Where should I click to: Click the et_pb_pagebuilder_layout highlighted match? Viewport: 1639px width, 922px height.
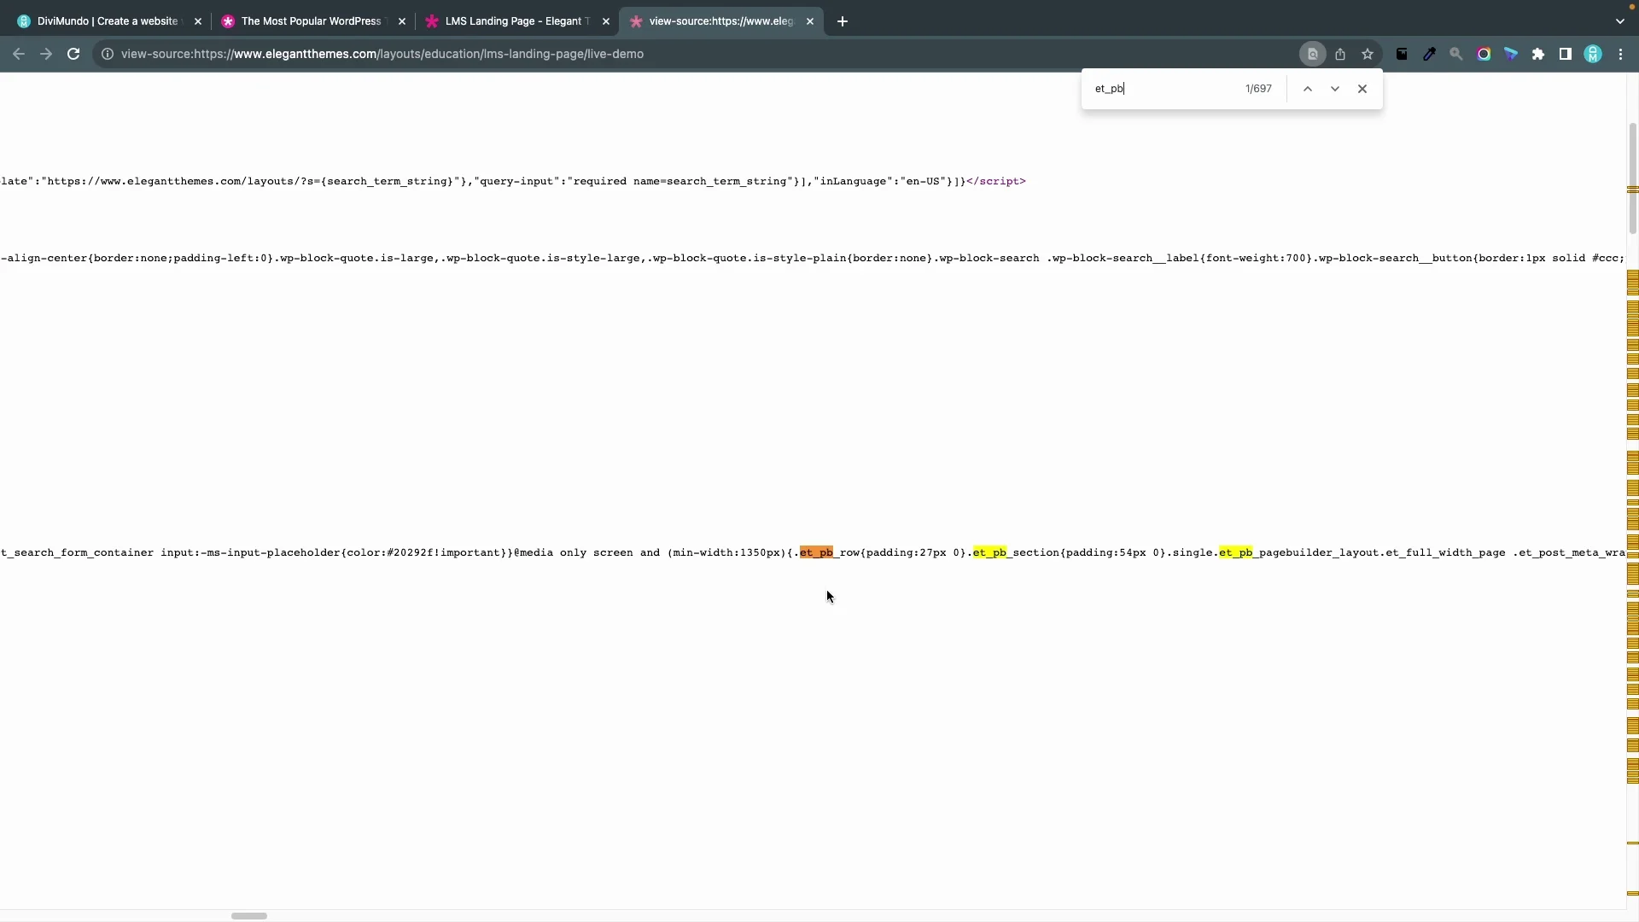click(x=1235, y=552)
